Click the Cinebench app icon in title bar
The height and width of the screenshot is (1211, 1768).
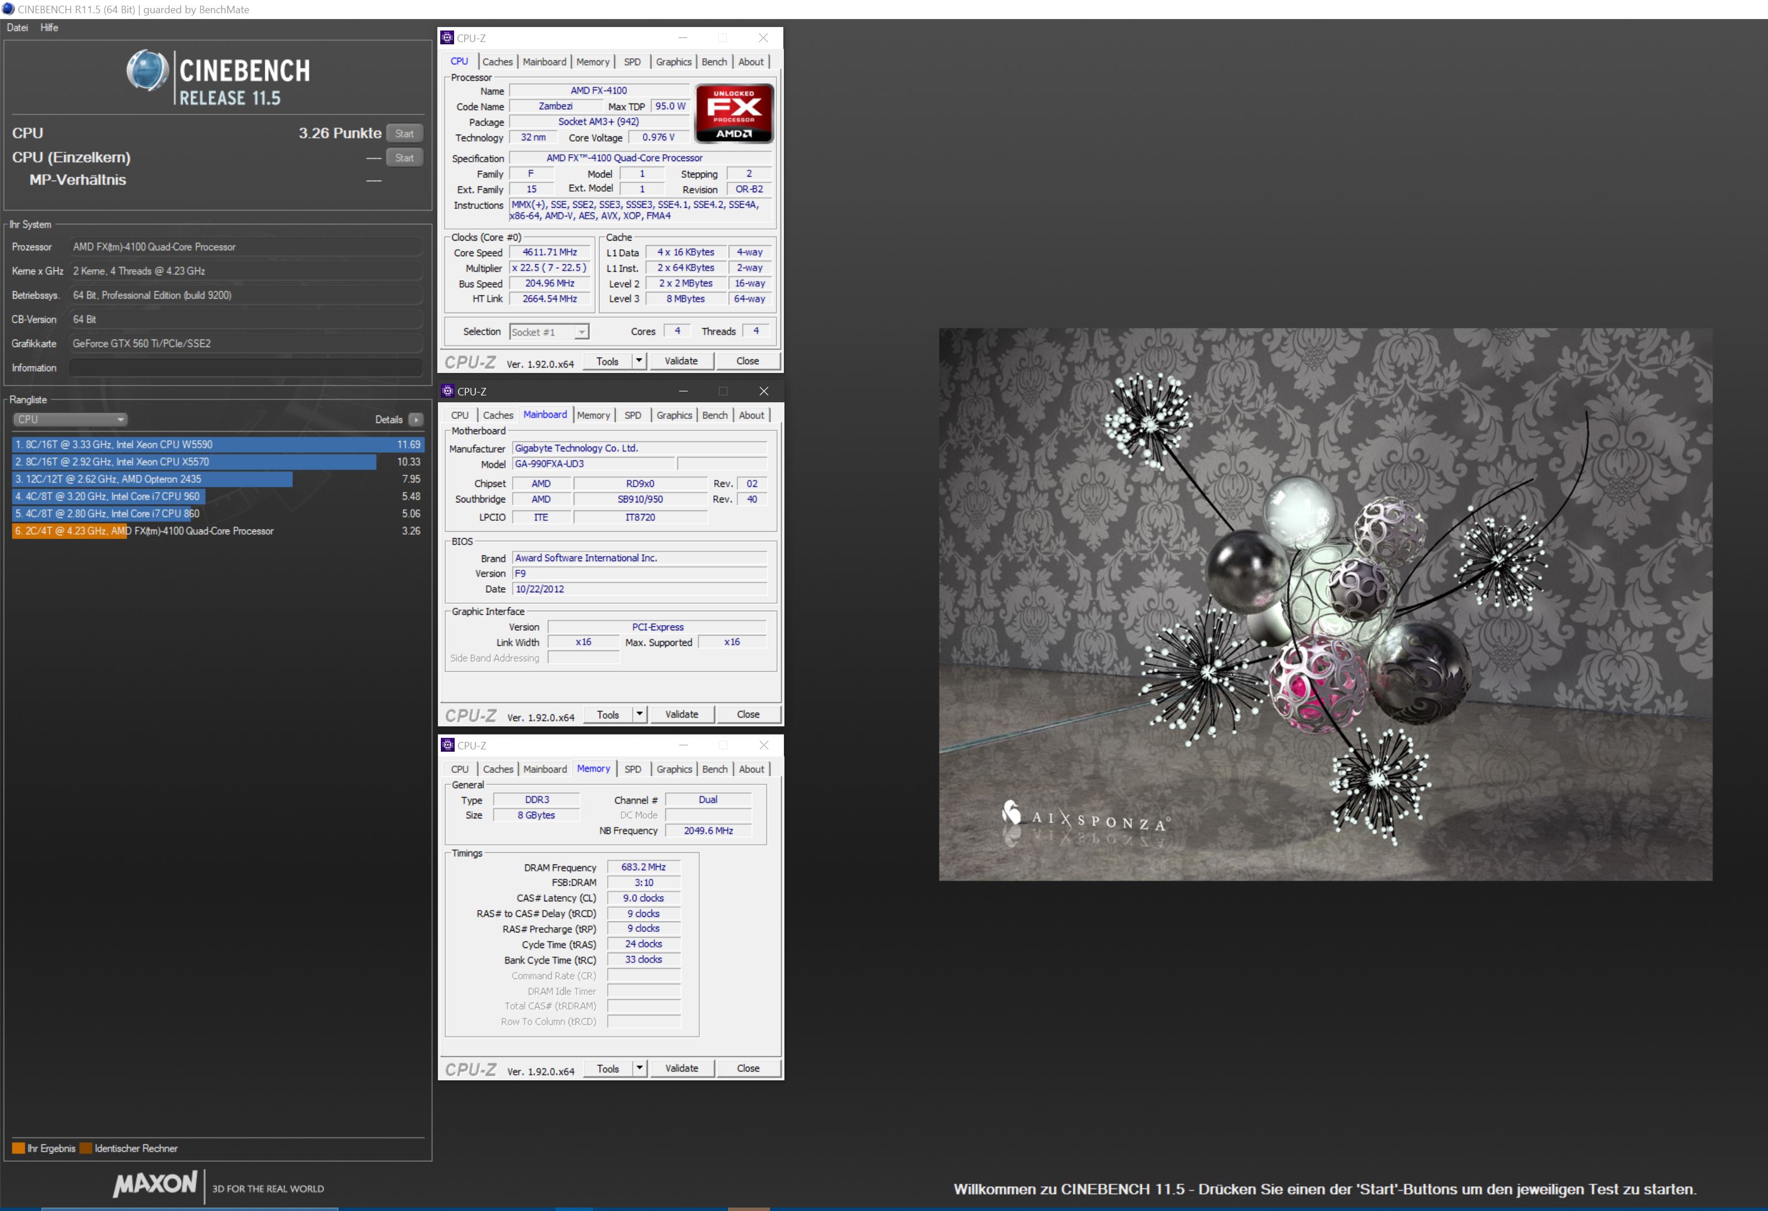point(9,9)
